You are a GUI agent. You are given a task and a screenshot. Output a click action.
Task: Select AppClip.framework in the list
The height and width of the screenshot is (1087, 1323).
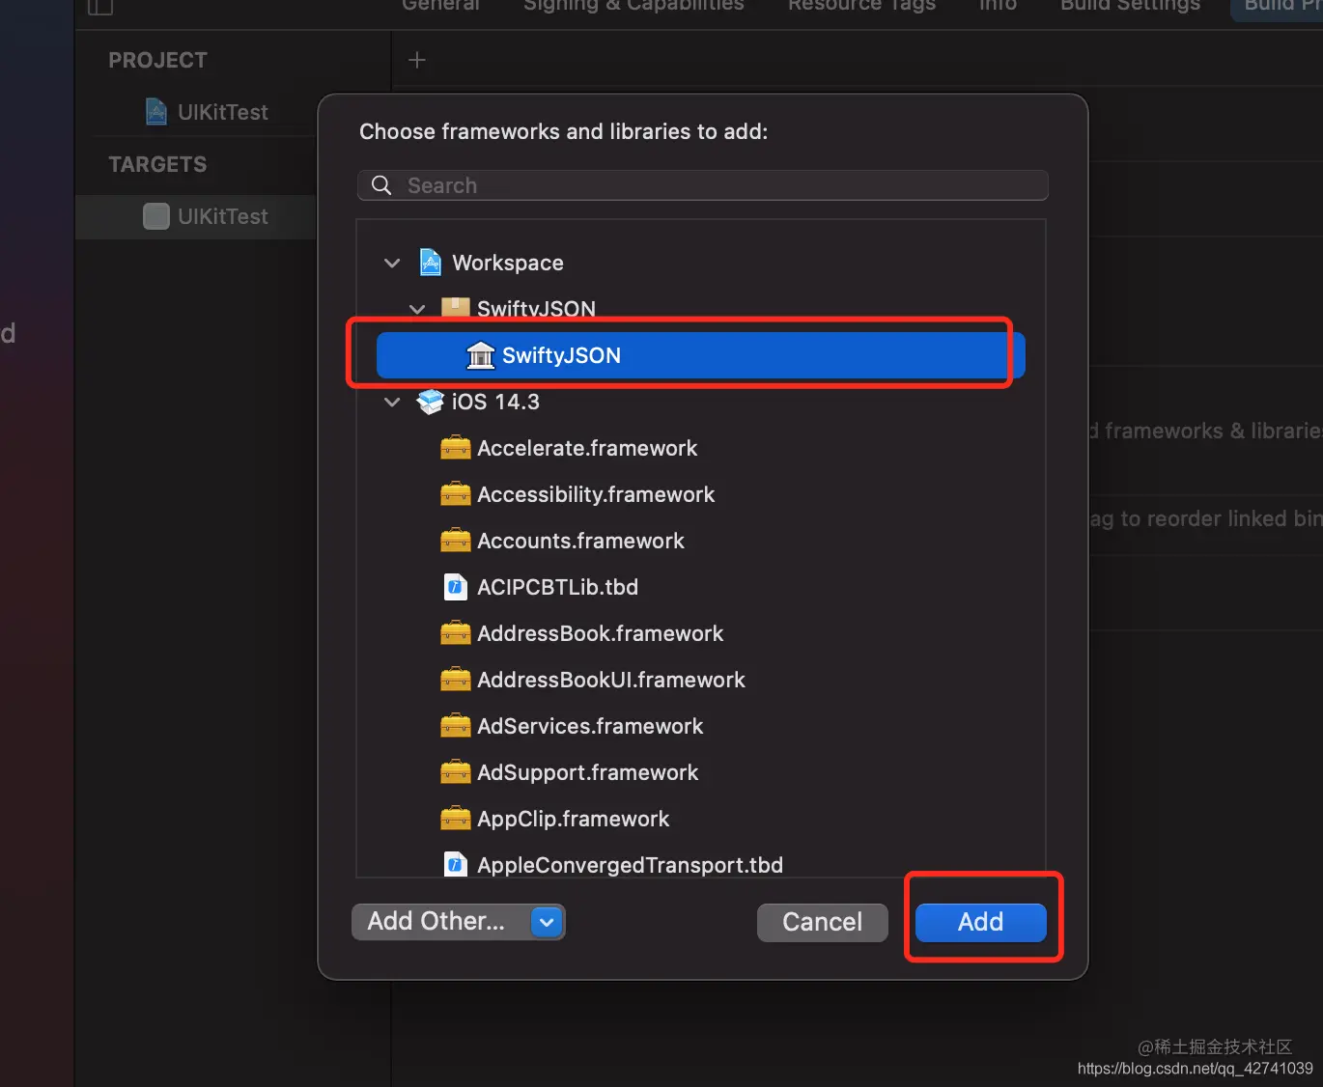click(x=573, y=819)
